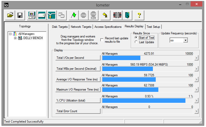This screenshot has height=127, width=206.
Task: Open the CPU Utilization row arrow
Action: (x=196, y=100)
